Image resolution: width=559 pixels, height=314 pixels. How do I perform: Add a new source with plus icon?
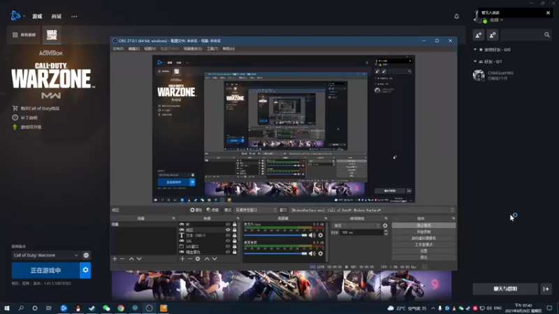coord(182,259)
